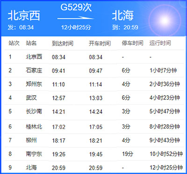The image size is (187, 174).
Task: Click arrival time 11:10 for 郑州东
Action: coord(58,84)
